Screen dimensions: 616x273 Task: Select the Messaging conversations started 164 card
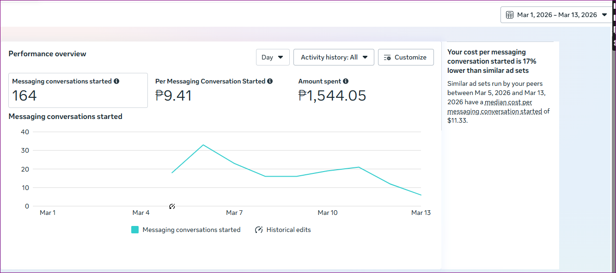coord(78,90)
